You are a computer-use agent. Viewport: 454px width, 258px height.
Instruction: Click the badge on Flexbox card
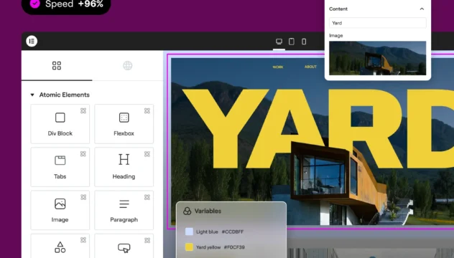point(147,110)
